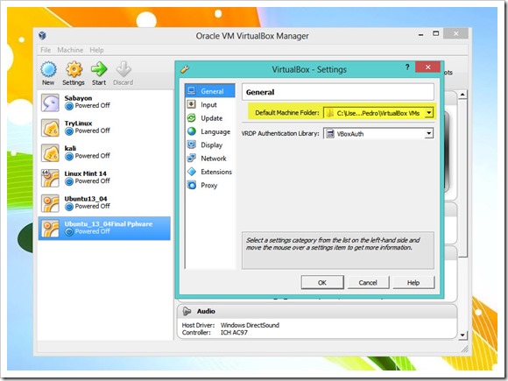
Task: Open the File menu
Action: 46,50
